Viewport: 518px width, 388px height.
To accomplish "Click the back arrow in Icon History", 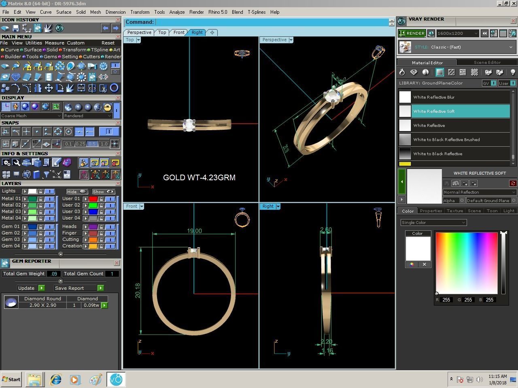I will [x=105, y=28].
